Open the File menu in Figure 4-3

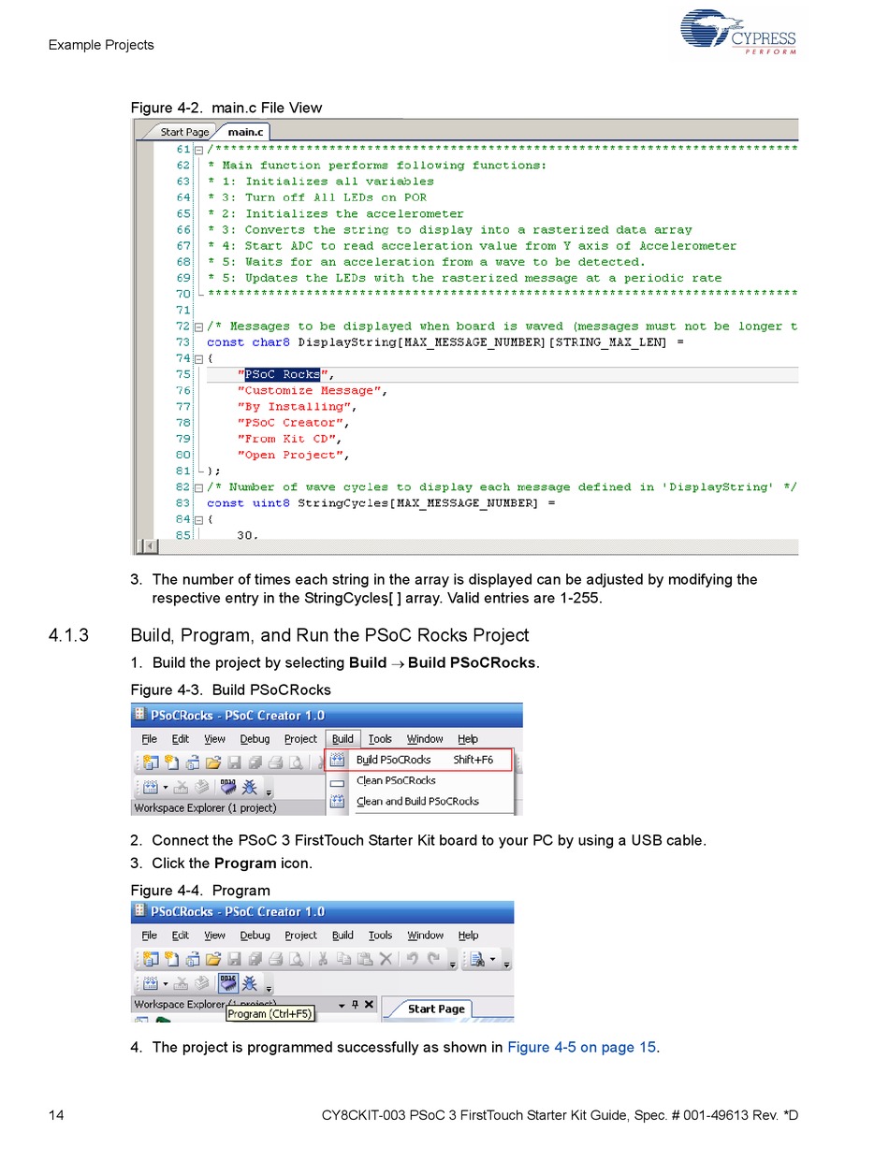pos(150,739)
